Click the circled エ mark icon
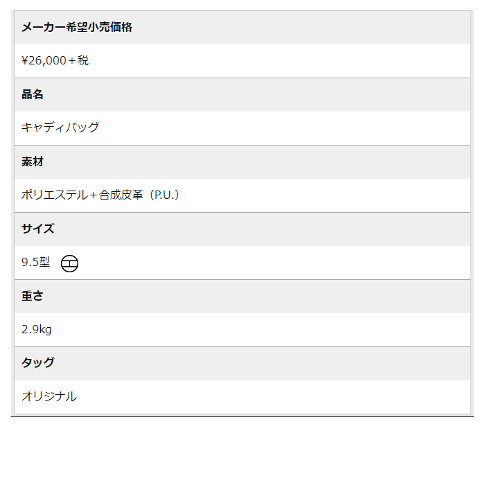The height and width of the screenshot is (485, 485). click(x=69, y=263)
